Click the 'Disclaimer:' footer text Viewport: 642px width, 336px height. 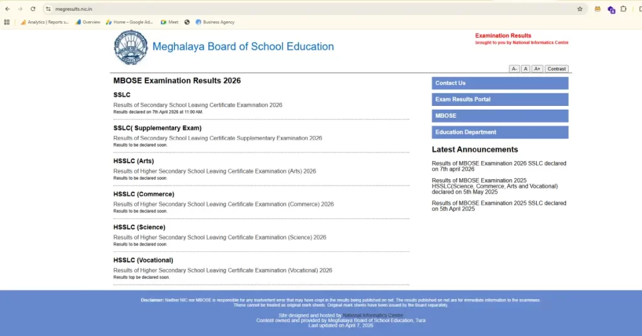pyautogui.click(x=152, y=300)
